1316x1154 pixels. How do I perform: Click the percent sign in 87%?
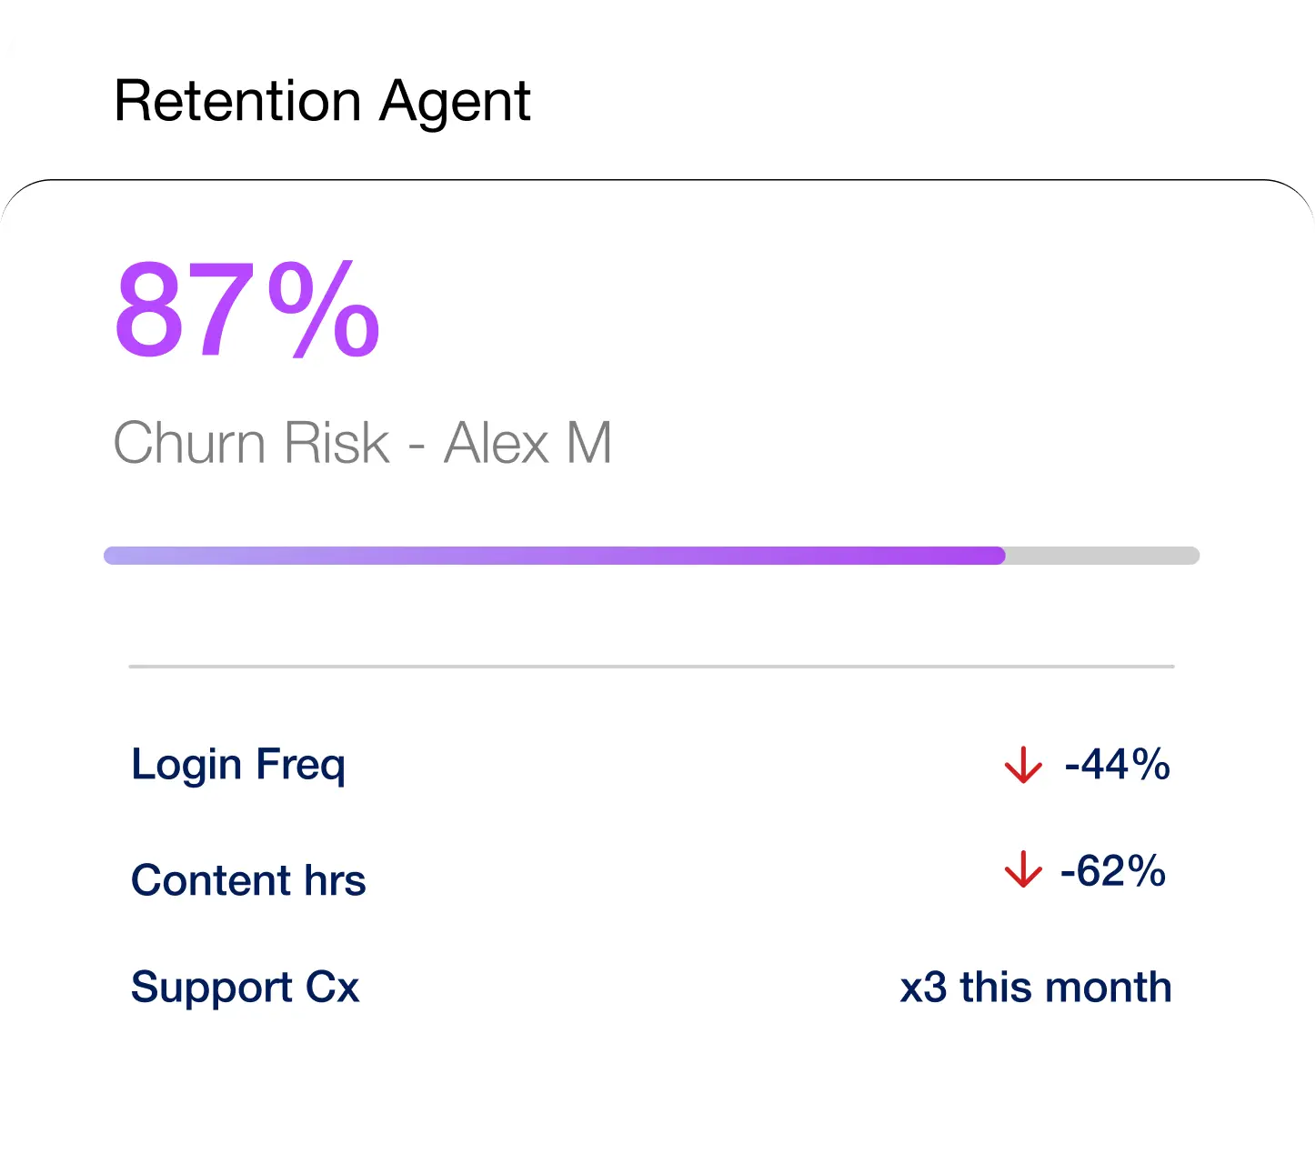point(325,311)
